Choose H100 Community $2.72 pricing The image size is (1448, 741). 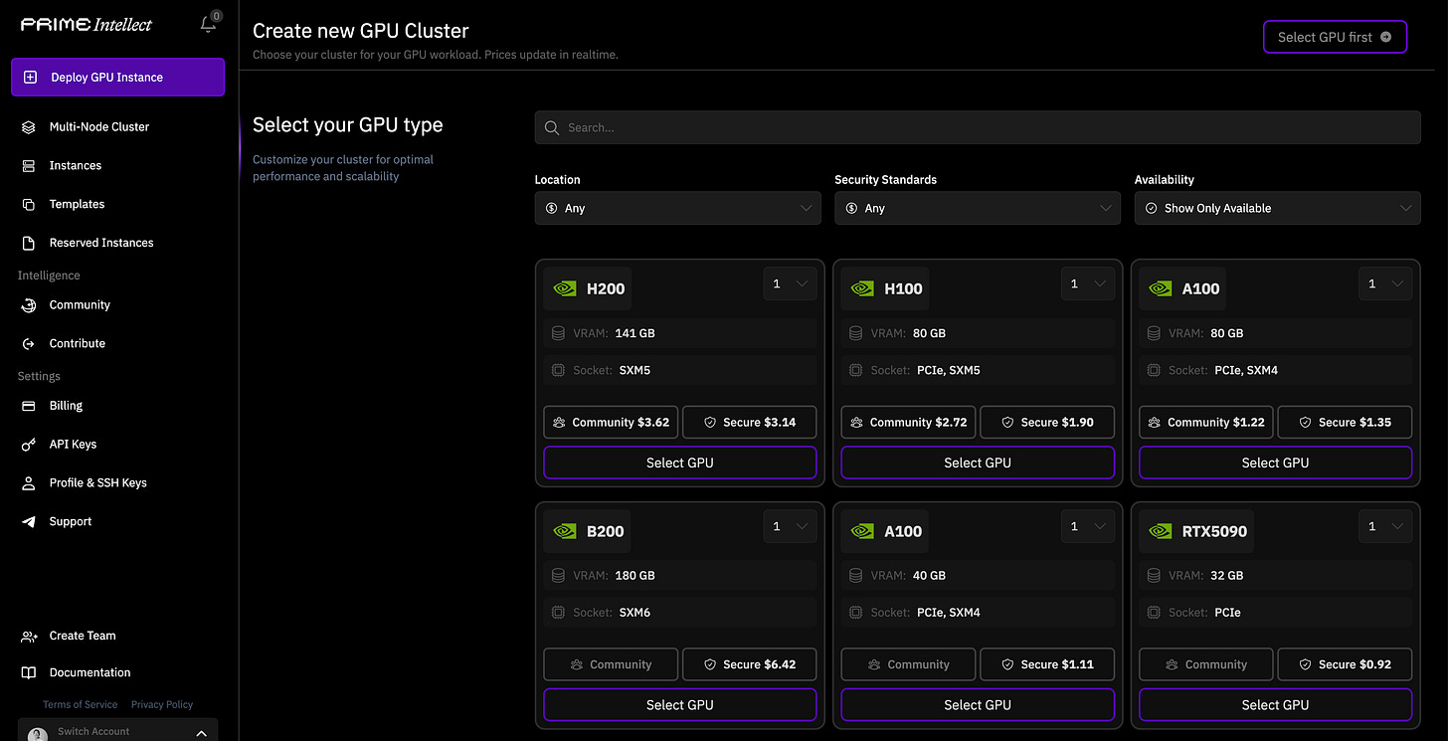909,422
